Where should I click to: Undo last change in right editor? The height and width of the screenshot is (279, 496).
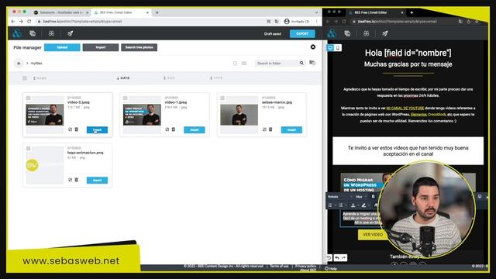click(x=337, y=258)
